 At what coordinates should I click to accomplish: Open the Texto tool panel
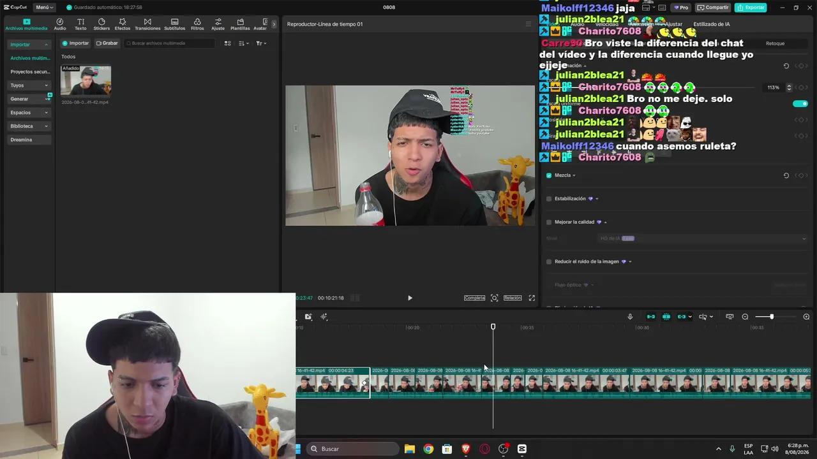(x=80, y=24)
